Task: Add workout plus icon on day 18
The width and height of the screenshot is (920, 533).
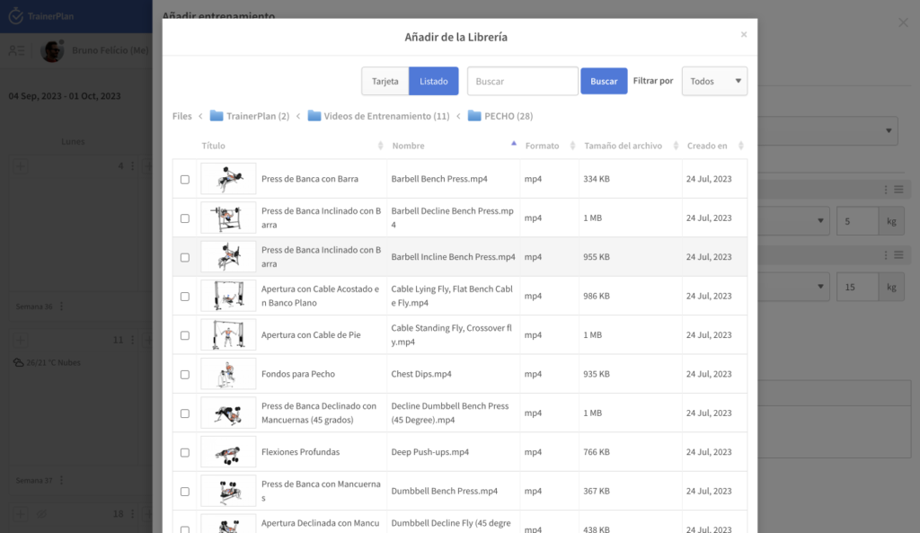Action: 20,514
